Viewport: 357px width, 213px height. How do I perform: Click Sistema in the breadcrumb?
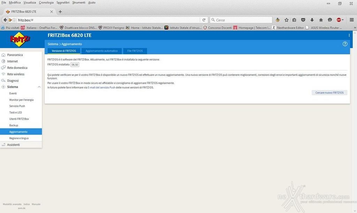[x=53, y=44]
